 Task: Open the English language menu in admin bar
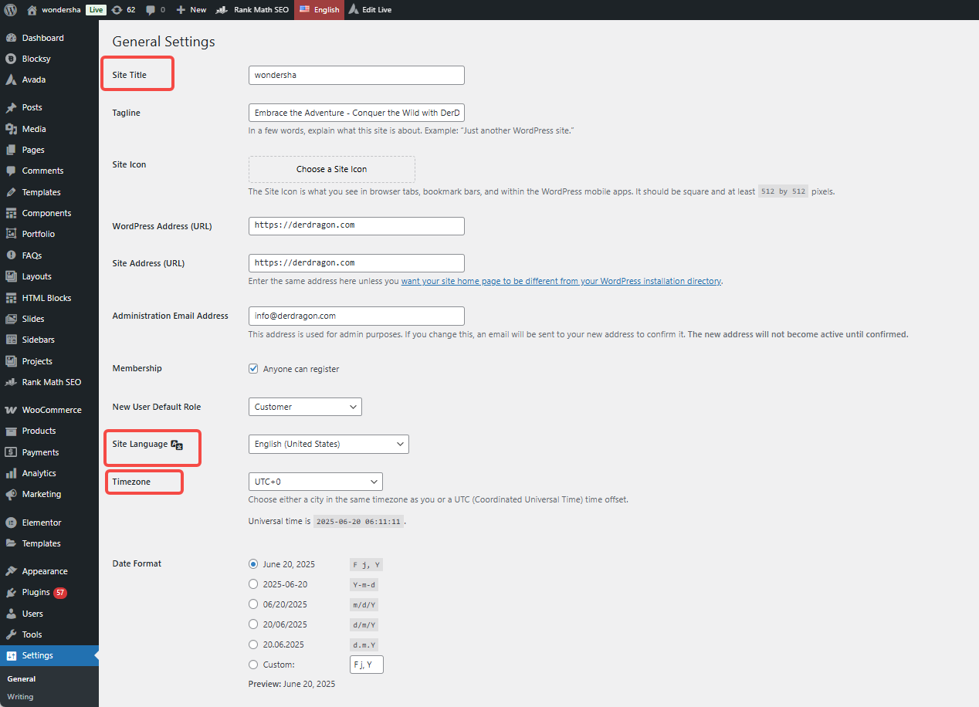[x=319, y=9]
